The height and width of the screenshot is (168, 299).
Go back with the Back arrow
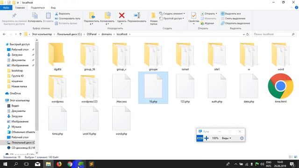pos(4,34)
